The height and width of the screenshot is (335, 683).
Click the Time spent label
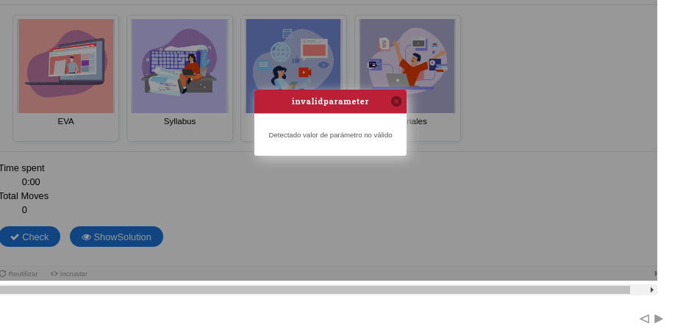click(x=22, y=168)
